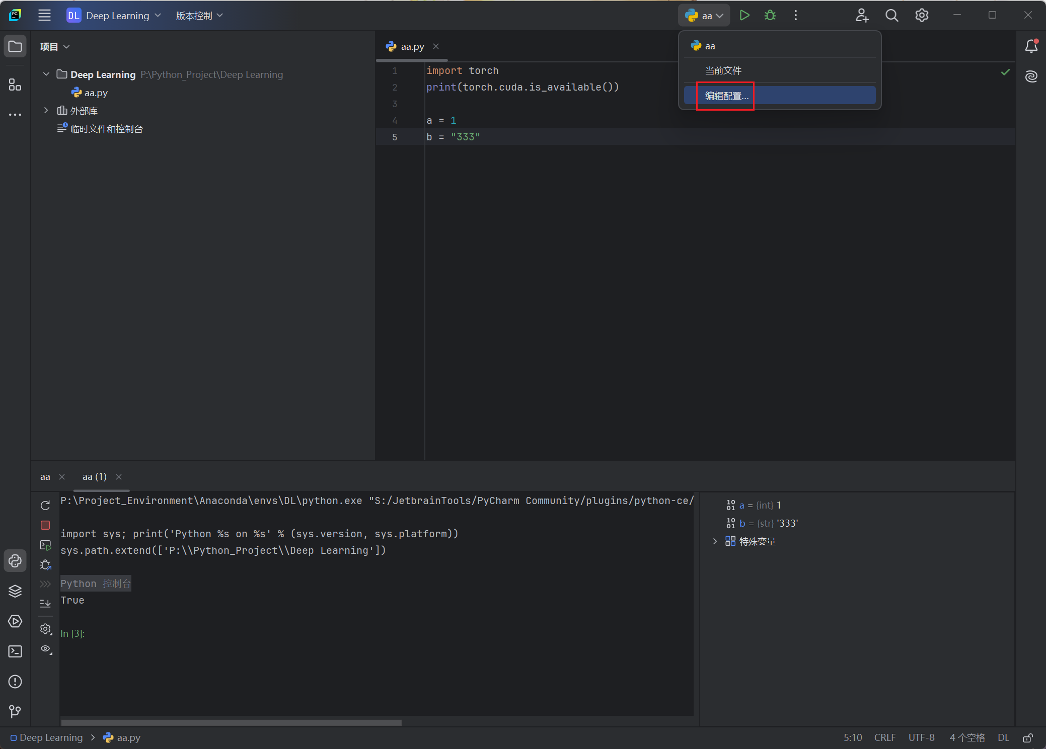The image size is (1046, 749).
Task: Change 4 个空格 indent setting
Action: click(x=967, y=737)
